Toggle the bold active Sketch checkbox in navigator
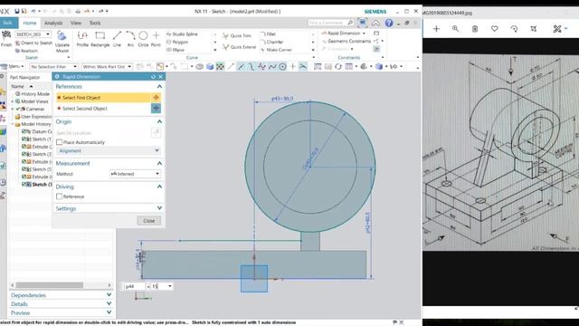579x326 pixels. (x=24, y=184)
